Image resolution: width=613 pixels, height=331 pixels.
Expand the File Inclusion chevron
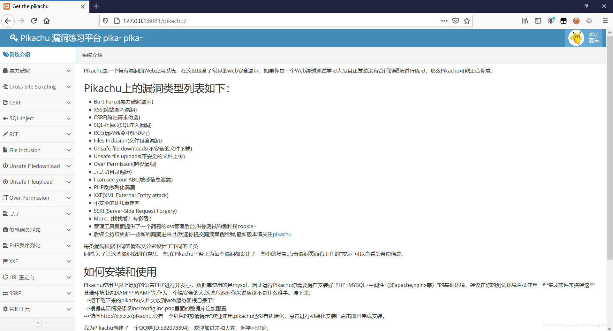point(69,150)
